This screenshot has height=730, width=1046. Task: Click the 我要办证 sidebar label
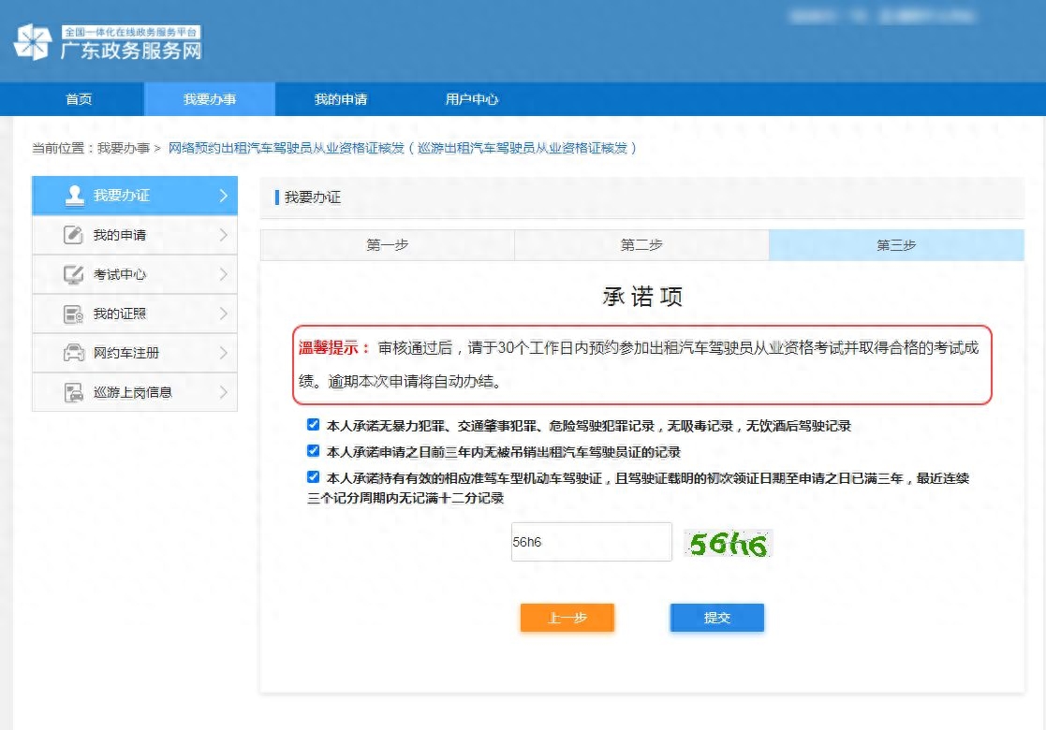122,196
